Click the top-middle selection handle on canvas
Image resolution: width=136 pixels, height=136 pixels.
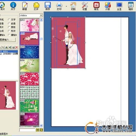pos(68,17)
